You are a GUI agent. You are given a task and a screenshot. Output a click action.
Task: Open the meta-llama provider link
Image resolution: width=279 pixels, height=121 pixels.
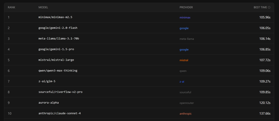click(187, 39)
